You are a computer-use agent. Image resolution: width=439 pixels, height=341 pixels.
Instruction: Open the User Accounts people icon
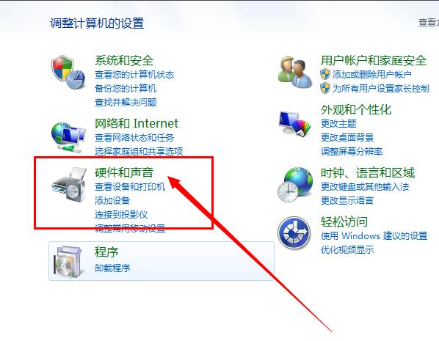click(295, 72)
